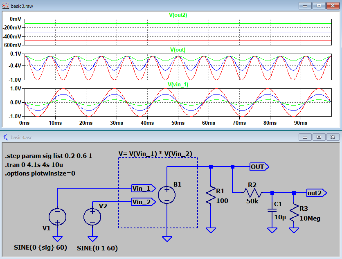Click the V(out) trace label

point(178,50)
